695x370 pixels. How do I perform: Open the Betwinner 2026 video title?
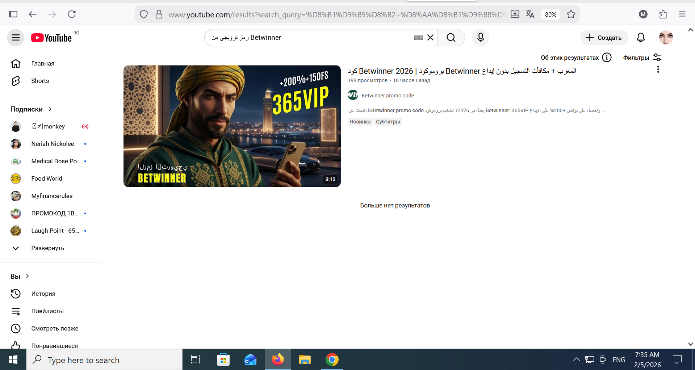[462, 71]
